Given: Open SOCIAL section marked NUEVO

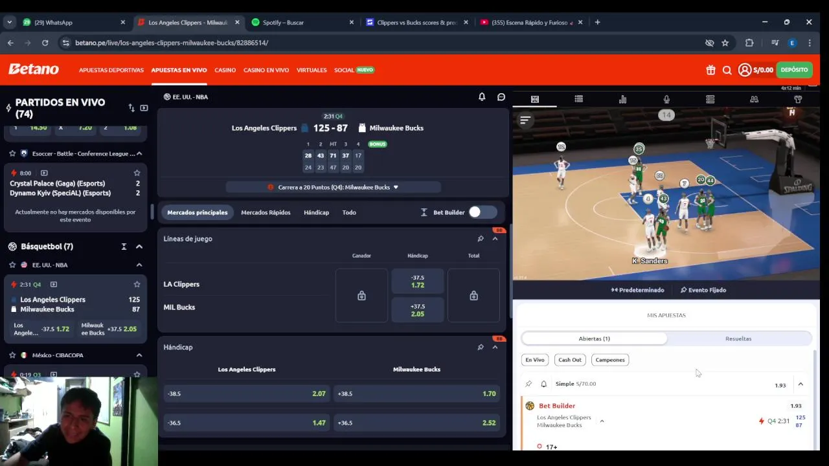Looking at the screenshot, I should click(x=354, y=70).
